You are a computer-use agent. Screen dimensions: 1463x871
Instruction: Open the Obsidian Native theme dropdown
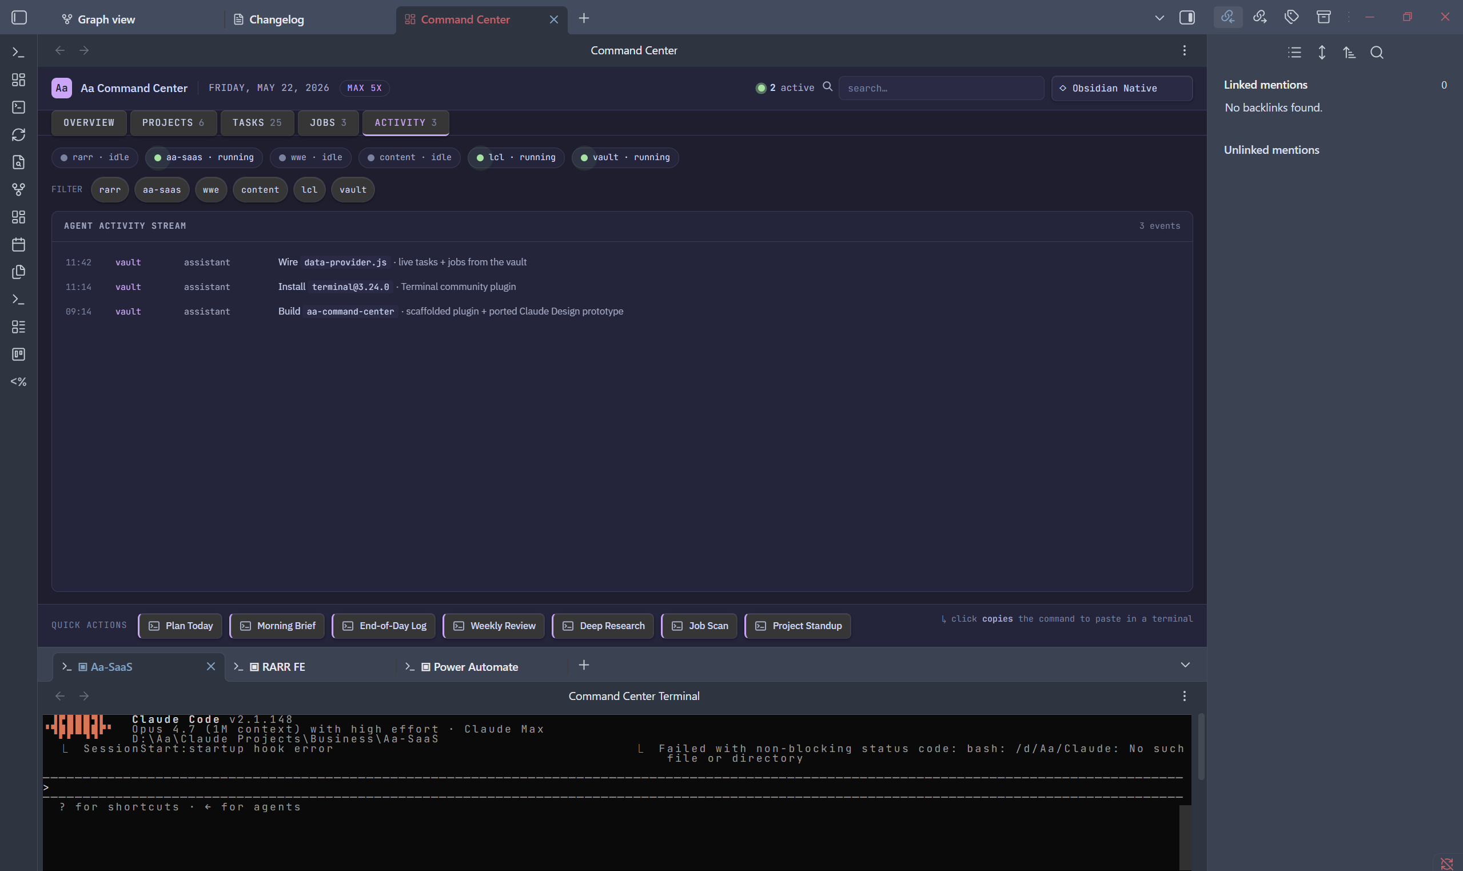[x=1122, y=88]
